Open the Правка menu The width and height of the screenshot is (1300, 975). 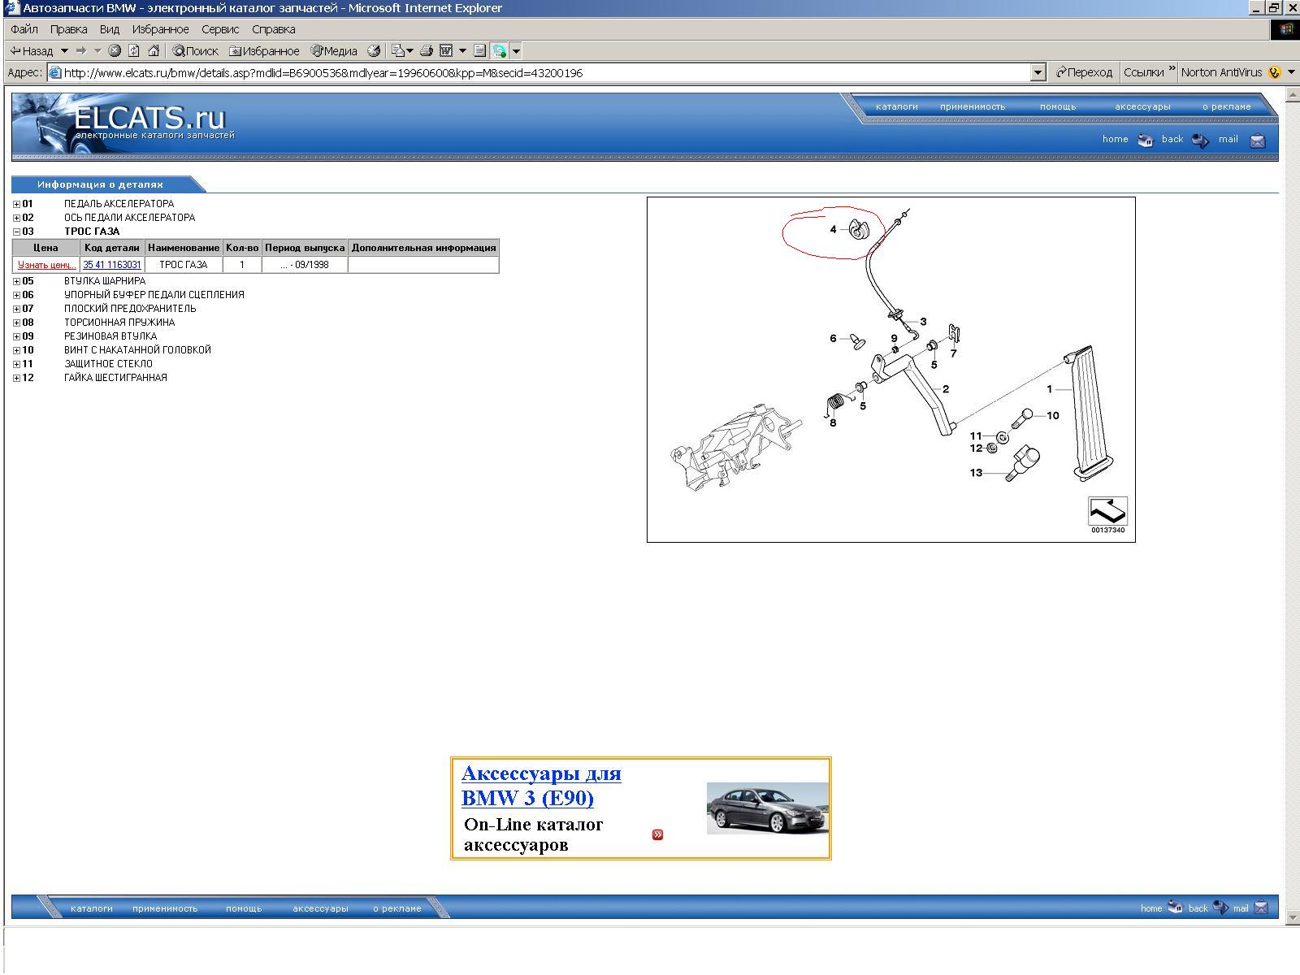tap(68, 29)
